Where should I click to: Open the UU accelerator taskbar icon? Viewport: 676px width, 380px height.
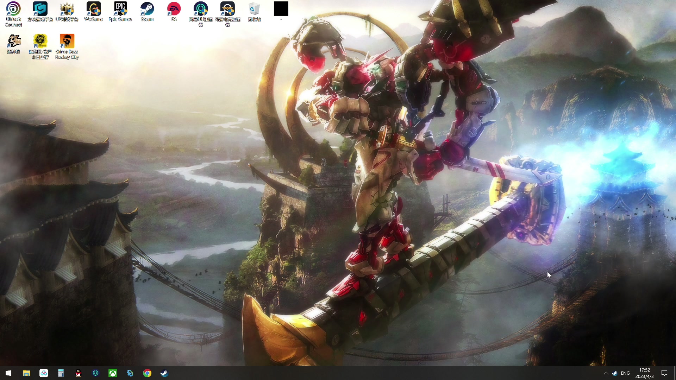pyautogui.click(x=95, y=373)
